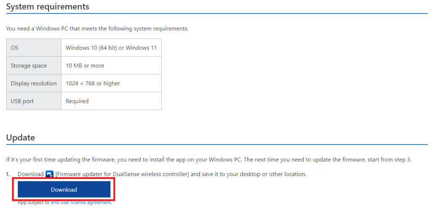Click the Required value cell
Image resolution: width=431 pixels, height=208 pixels.
click(77, 101)
